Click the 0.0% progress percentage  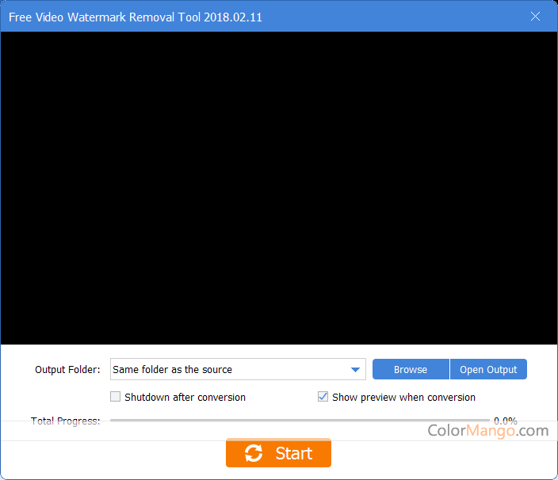coord(506,421)
